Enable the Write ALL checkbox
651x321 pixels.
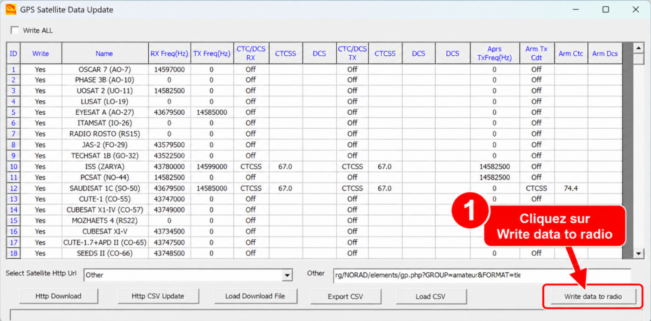(x=15, y=30)
